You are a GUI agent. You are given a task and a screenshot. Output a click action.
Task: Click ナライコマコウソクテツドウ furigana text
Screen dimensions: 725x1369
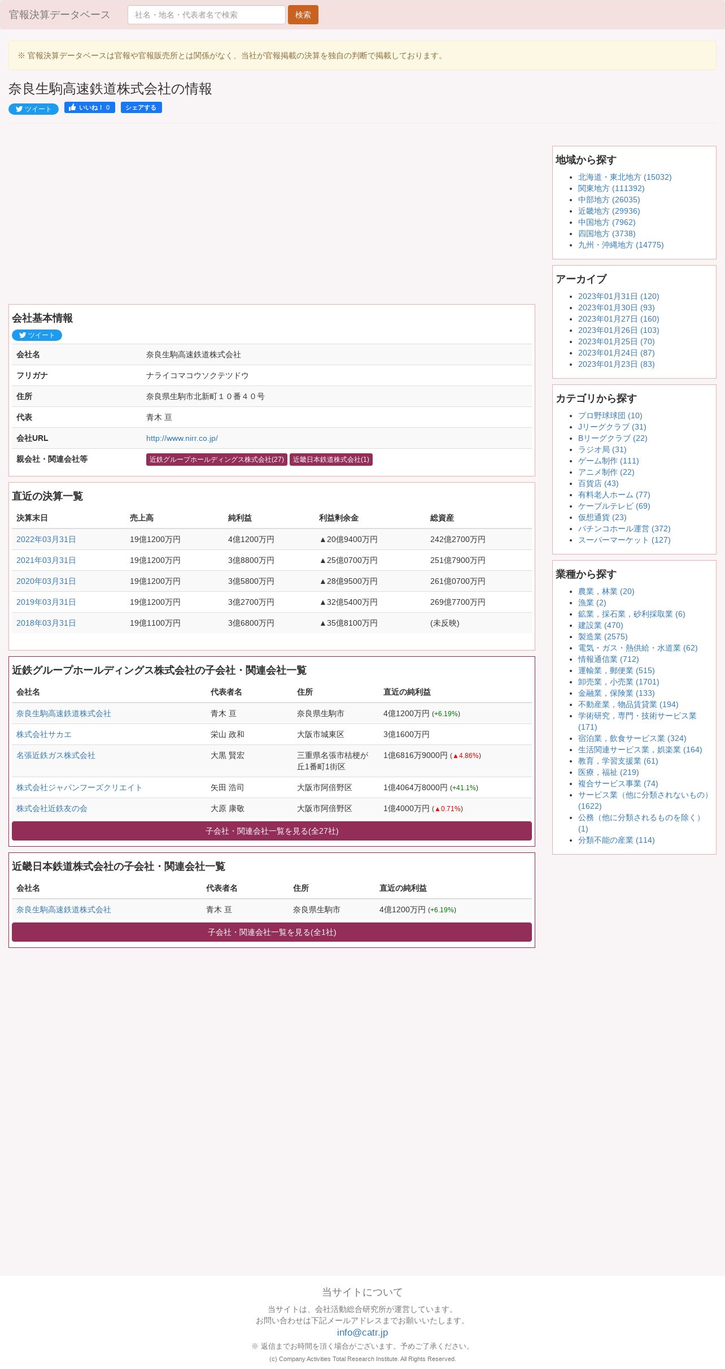pyautogui.click(x=197, y=375)
